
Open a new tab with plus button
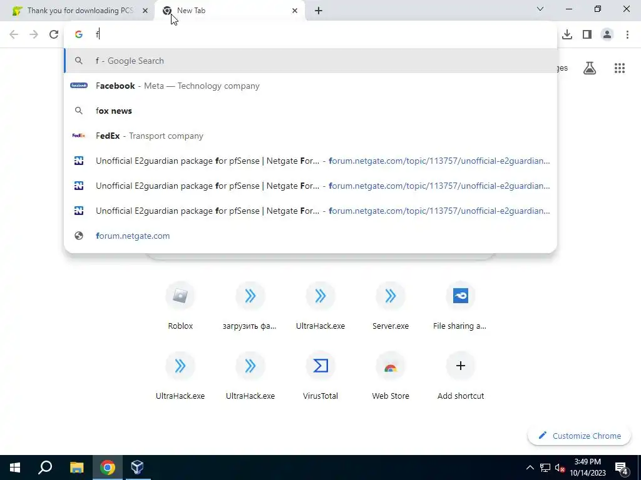(319, 11)
